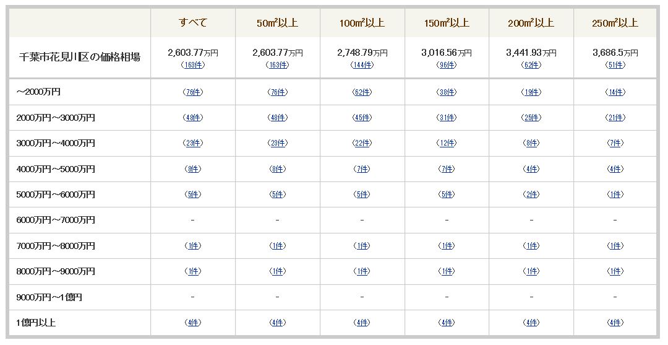Open the 163件 link under すべて
This screenshot has height=345, width=668.
tap(192, 65)
